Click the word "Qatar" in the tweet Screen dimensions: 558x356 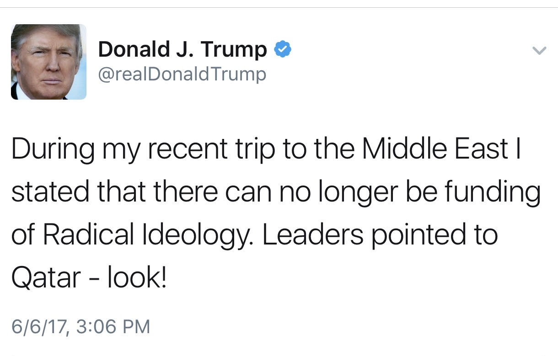click(46, 277)
